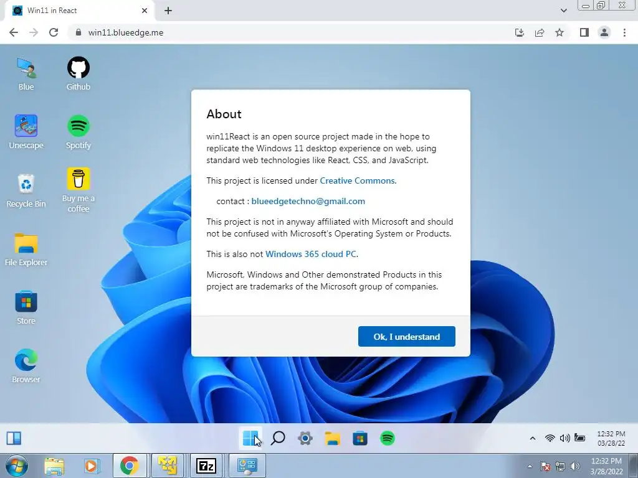Open the Win11 widgets panel icon

coord(14,438)
